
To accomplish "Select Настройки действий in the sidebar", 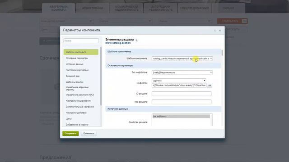I will [x=76, y=113].
